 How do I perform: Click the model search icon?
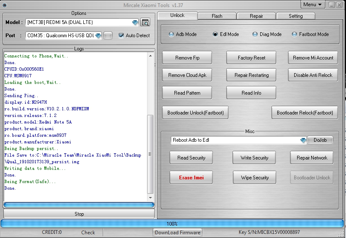(145, 22)
